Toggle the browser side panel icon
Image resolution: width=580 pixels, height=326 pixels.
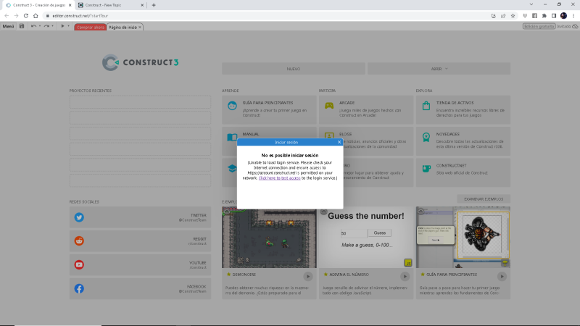(x=554, y=16)
